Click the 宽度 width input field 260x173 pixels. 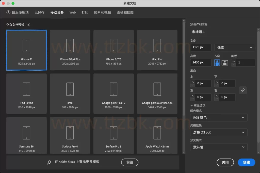click(201, 48)
